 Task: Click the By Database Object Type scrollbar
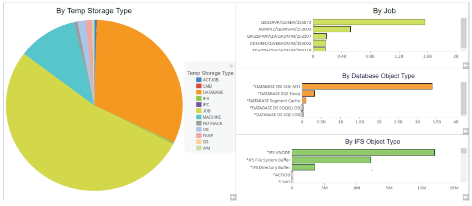coord(464,98)
